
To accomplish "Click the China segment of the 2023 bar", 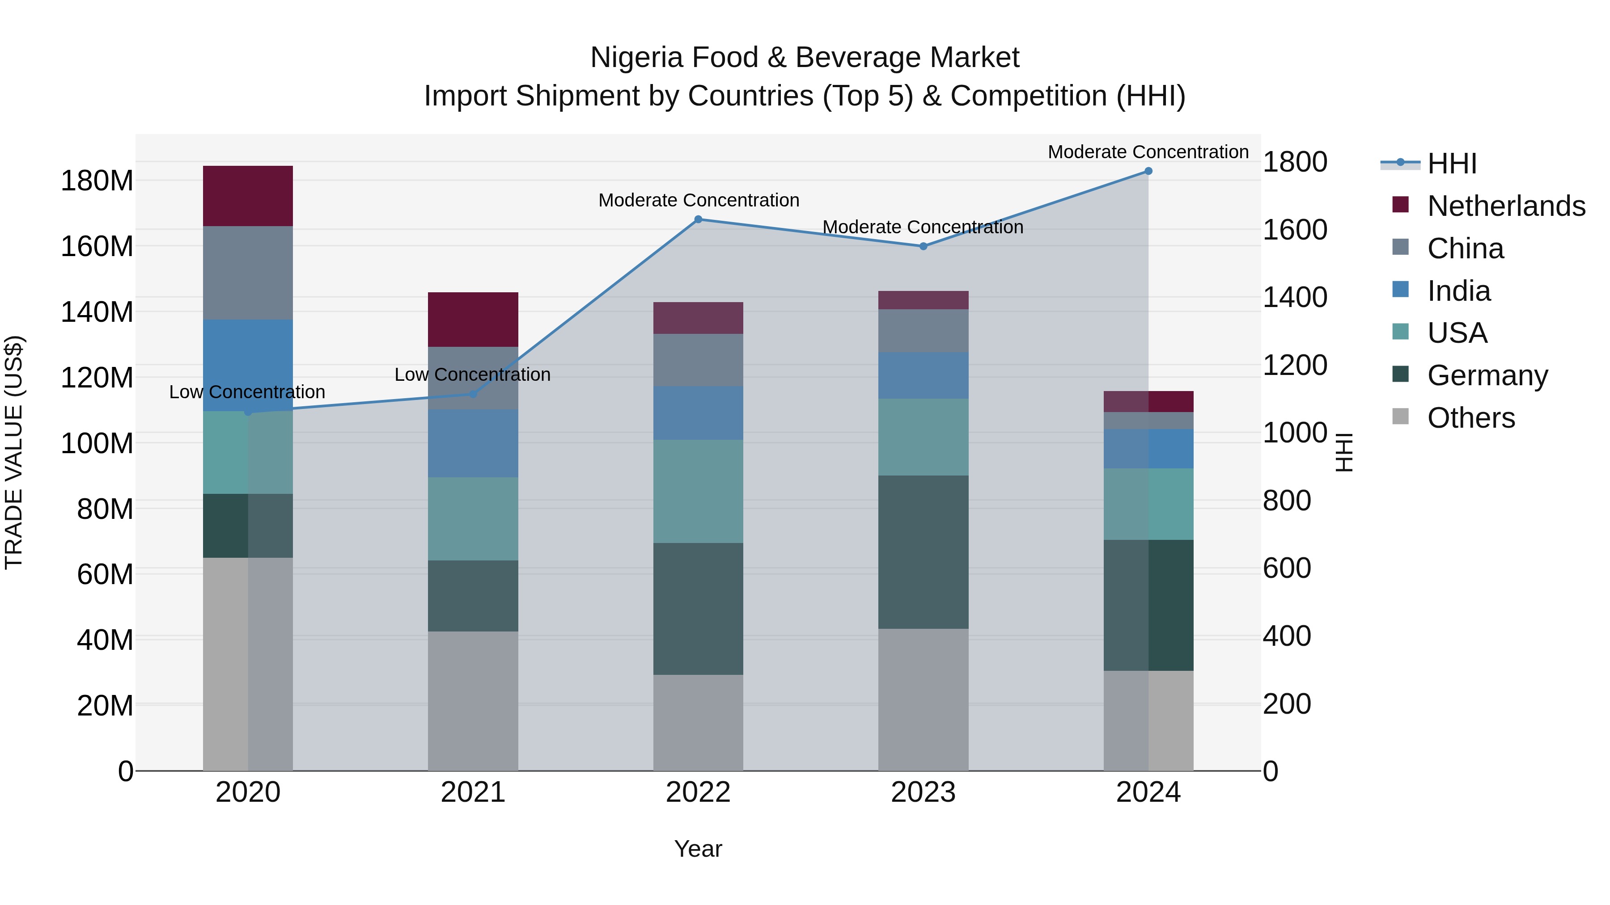I will (923, 330).
